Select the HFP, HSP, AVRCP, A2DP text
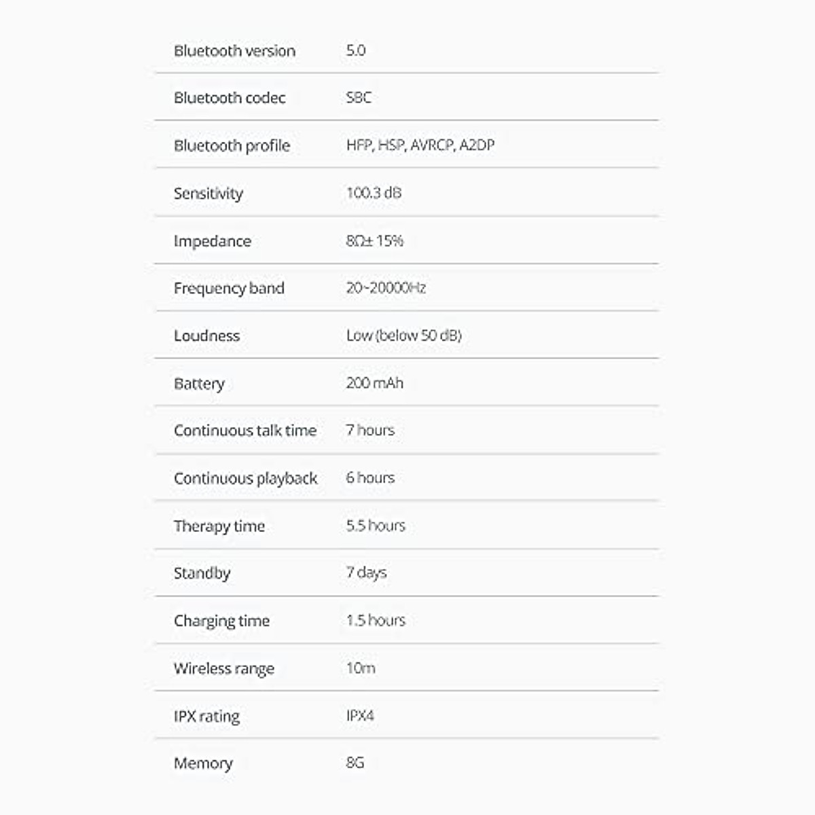 tap(420, 145)
